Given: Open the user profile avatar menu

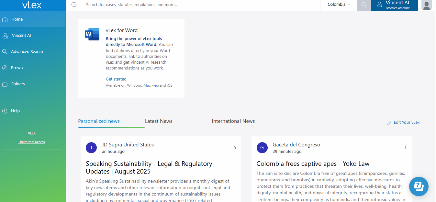Looking at the screenshot, I should (x=427, y=5).
